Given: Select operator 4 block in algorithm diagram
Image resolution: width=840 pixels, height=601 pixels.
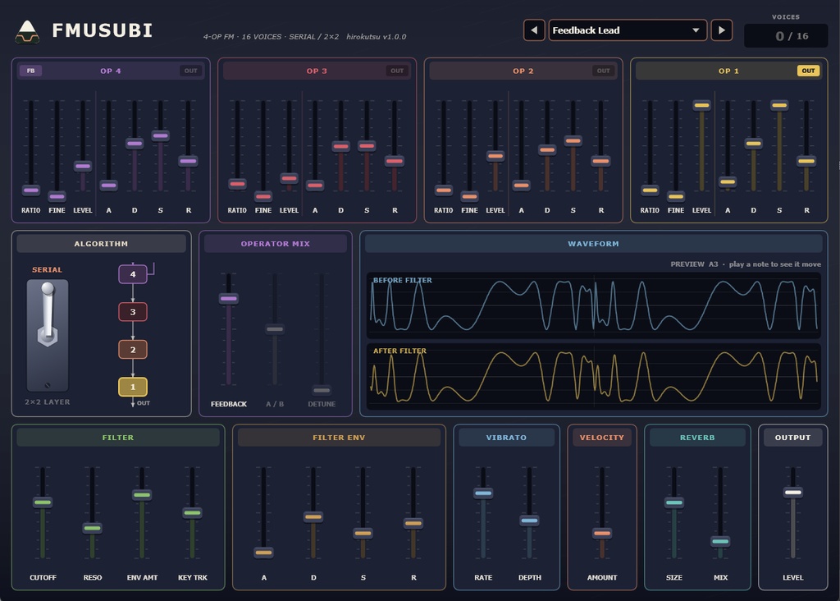Looking at the screenshot, I should coord(133,274).
